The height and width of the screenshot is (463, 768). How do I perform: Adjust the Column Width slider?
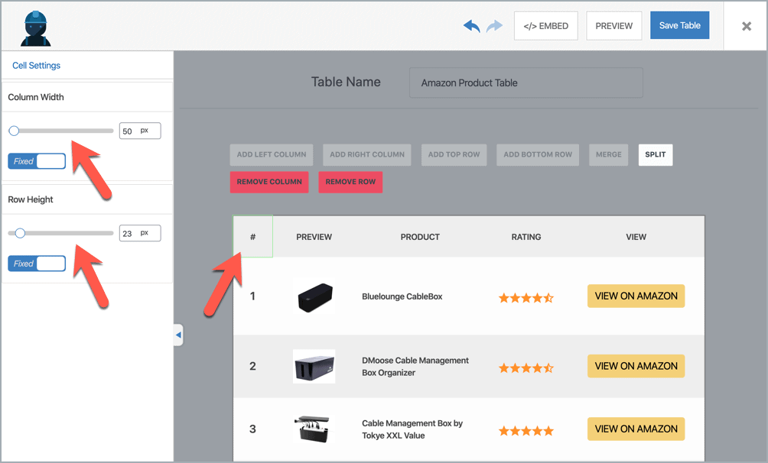tap(60, 131)
